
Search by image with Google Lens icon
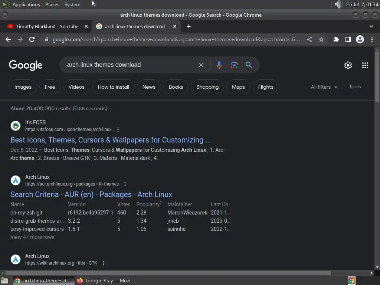coord(234,65)
